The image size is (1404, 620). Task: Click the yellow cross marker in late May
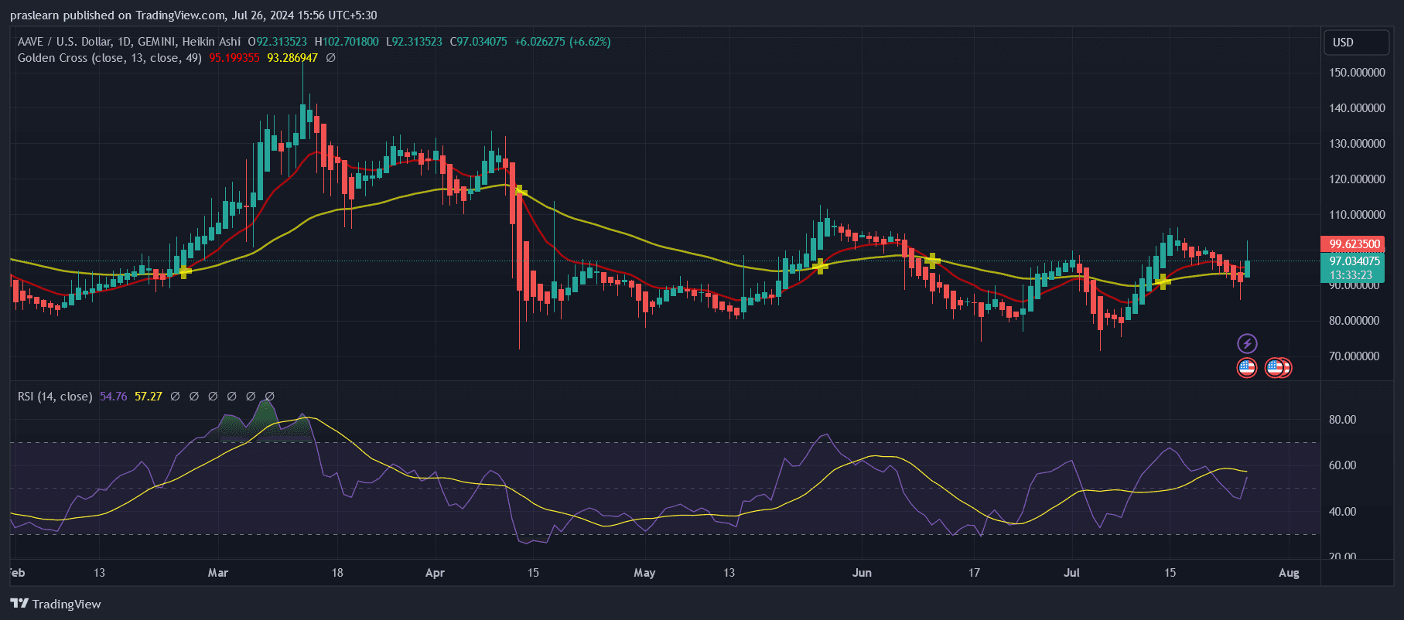[821, 266]
